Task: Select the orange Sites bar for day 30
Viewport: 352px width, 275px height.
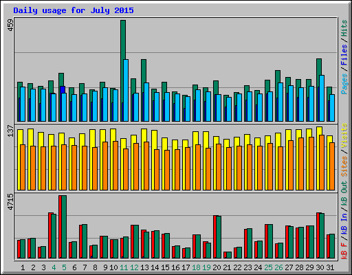Action: click(322, 162)
